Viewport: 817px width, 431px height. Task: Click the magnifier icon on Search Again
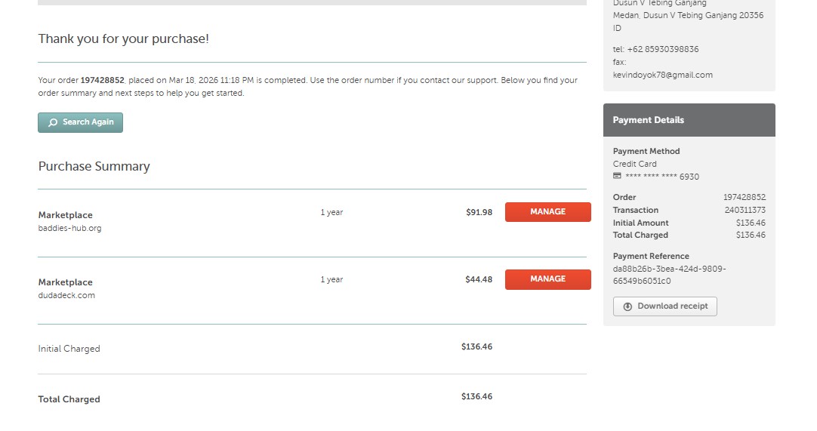tap(53, 122)
